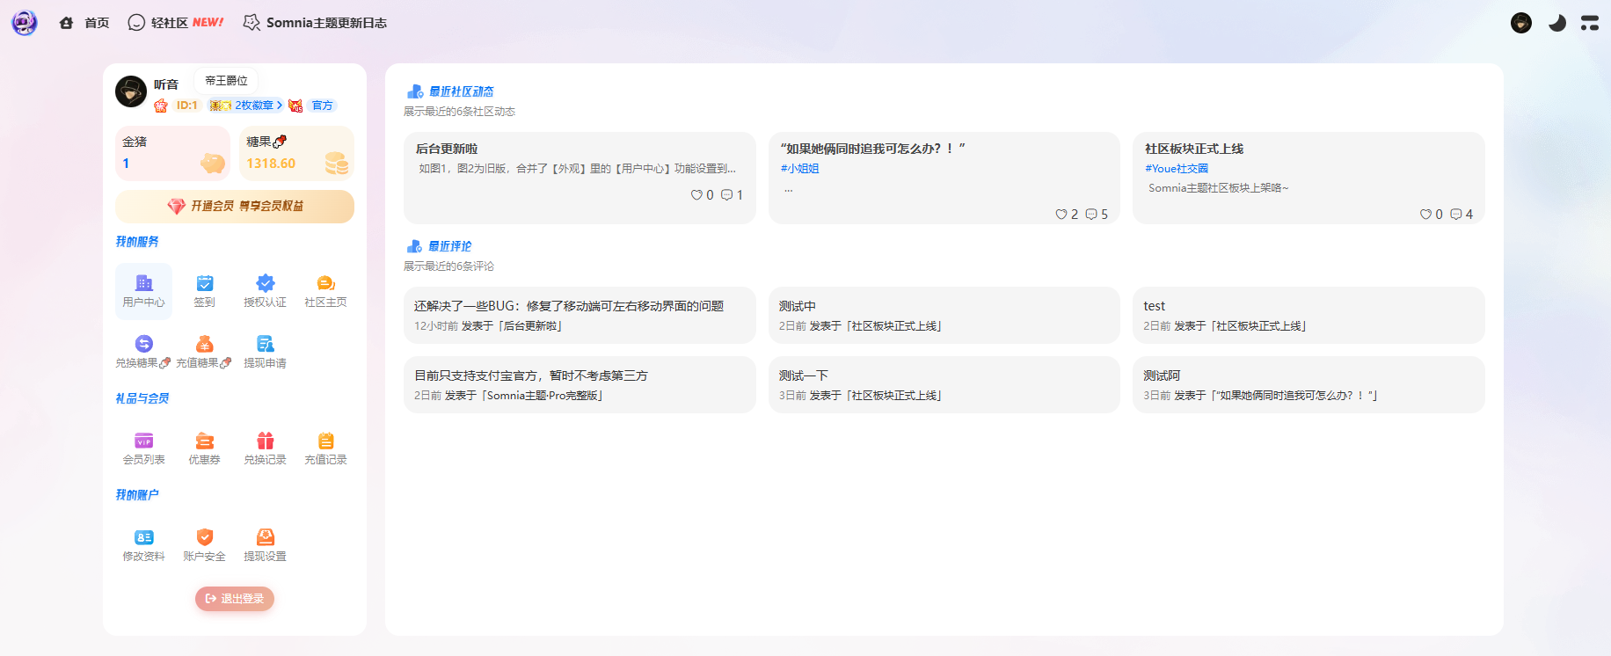Expand the 2枚徽章 badges chevron
The height and width of the screenshot is (656, 1611).
[280, 106]
